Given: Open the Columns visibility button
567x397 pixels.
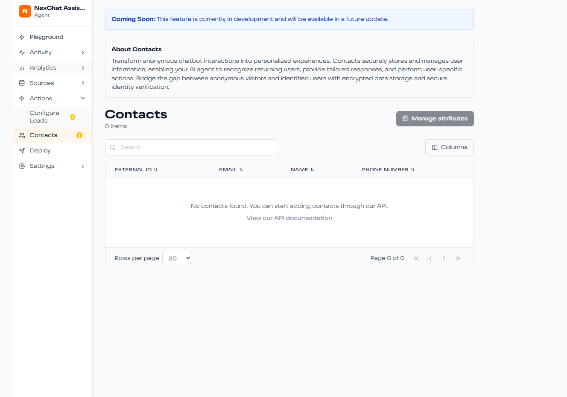Looking at the screenshot, I should coord(449,147).
